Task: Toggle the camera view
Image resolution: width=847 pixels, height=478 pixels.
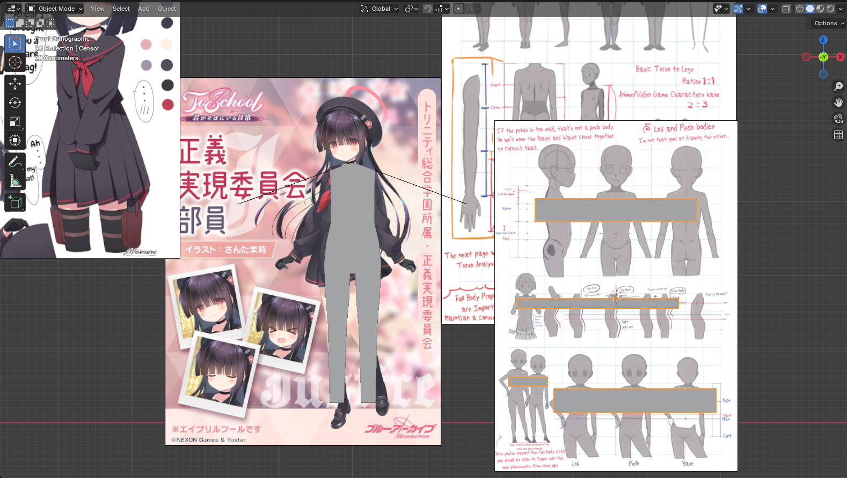Action: [x=838, y=119]
